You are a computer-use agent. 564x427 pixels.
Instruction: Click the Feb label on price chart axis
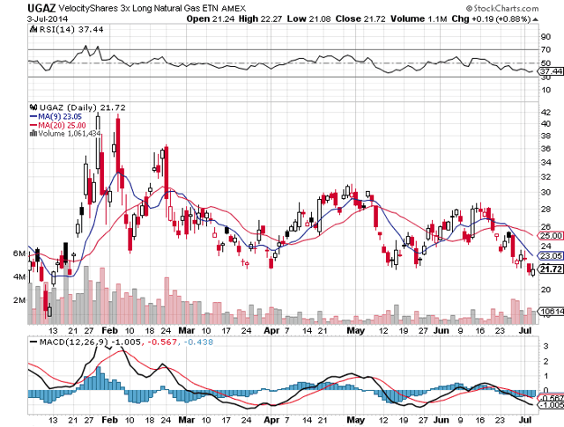click(109, 330)
